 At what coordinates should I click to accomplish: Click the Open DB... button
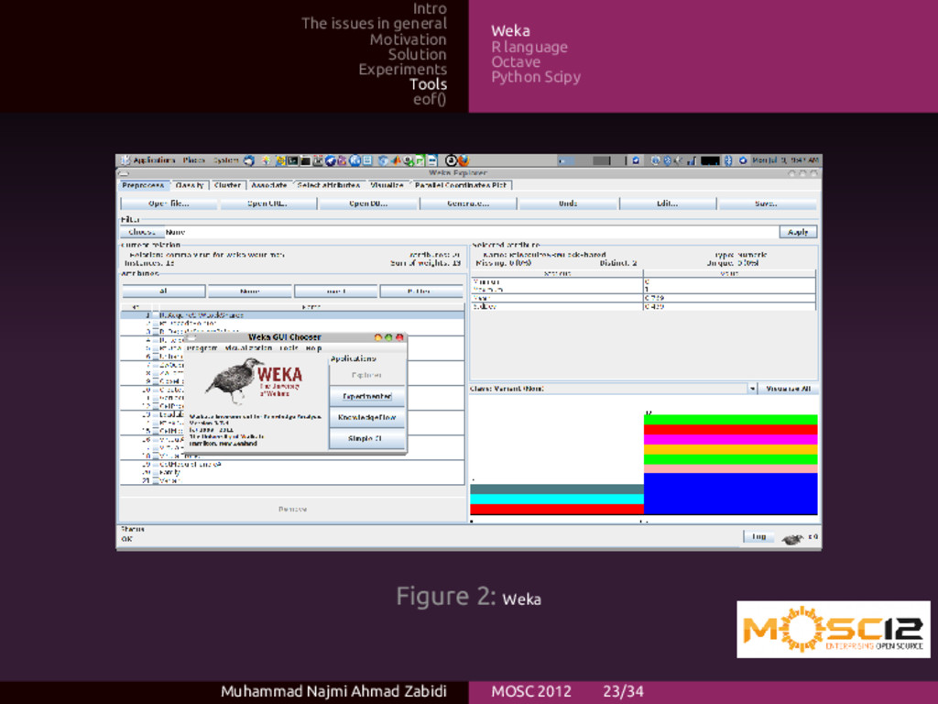368,203
